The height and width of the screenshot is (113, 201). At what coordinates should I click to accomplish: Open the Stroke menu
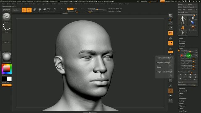97,4
